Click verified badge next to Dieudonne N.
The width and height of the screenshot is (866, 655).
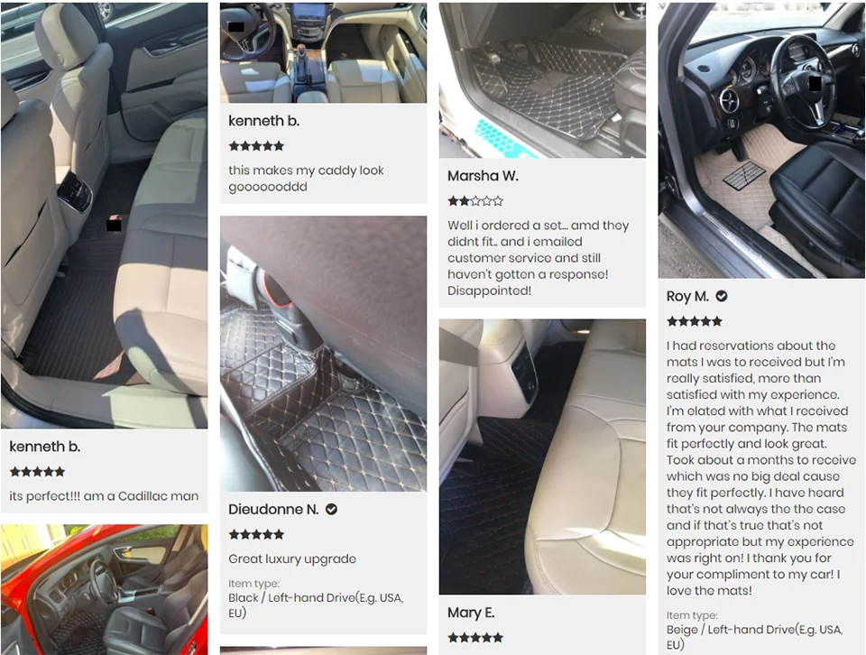point(331,509)
